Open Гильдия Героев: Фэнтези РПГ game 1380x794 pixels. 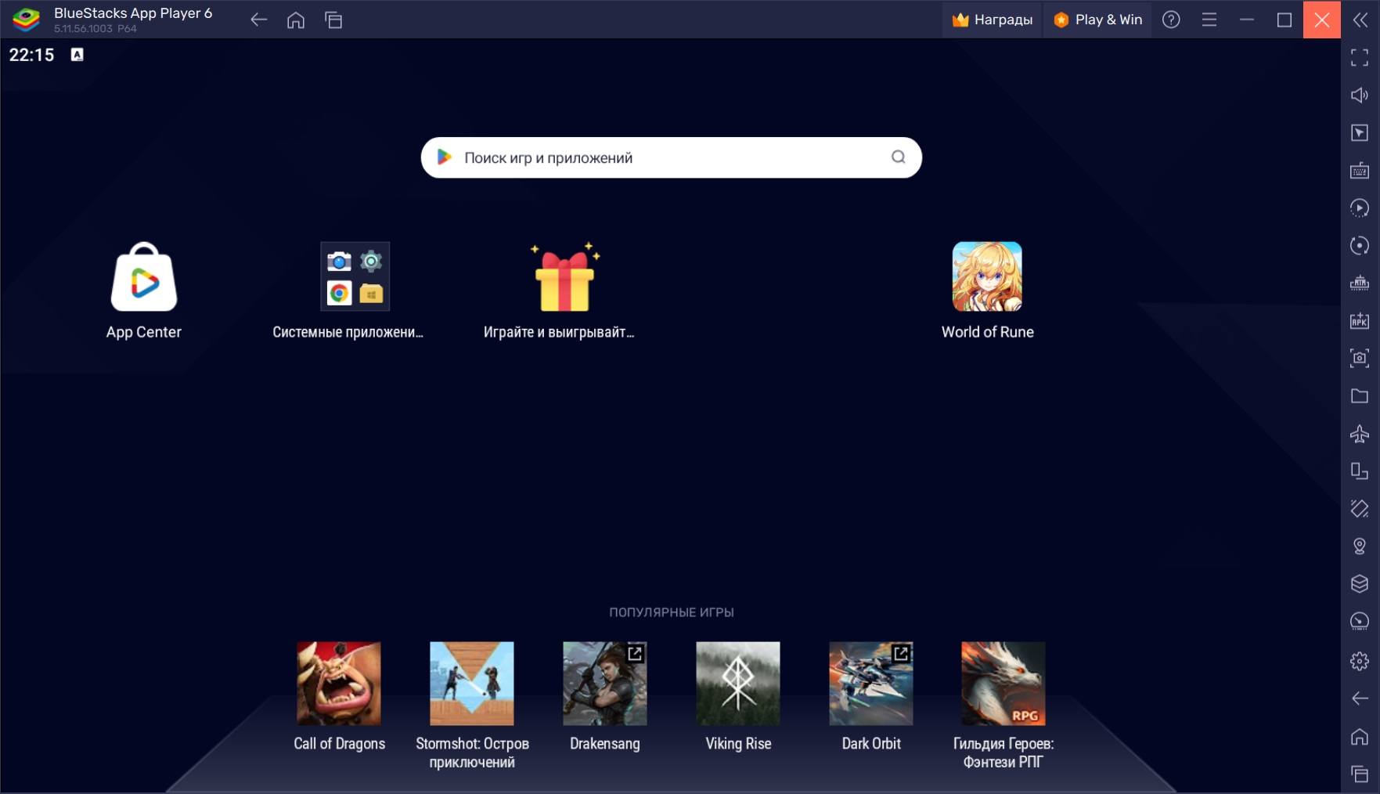(x=1003, y=683)
